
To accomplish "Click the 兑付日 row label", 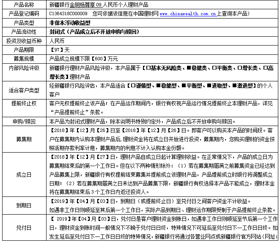I will [x=24, y=228].
